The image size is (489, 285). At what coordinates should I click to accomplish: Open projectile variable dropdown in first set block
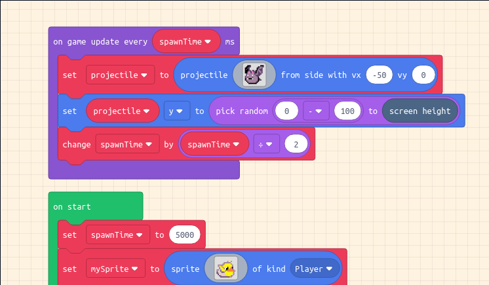coord(120,75)
